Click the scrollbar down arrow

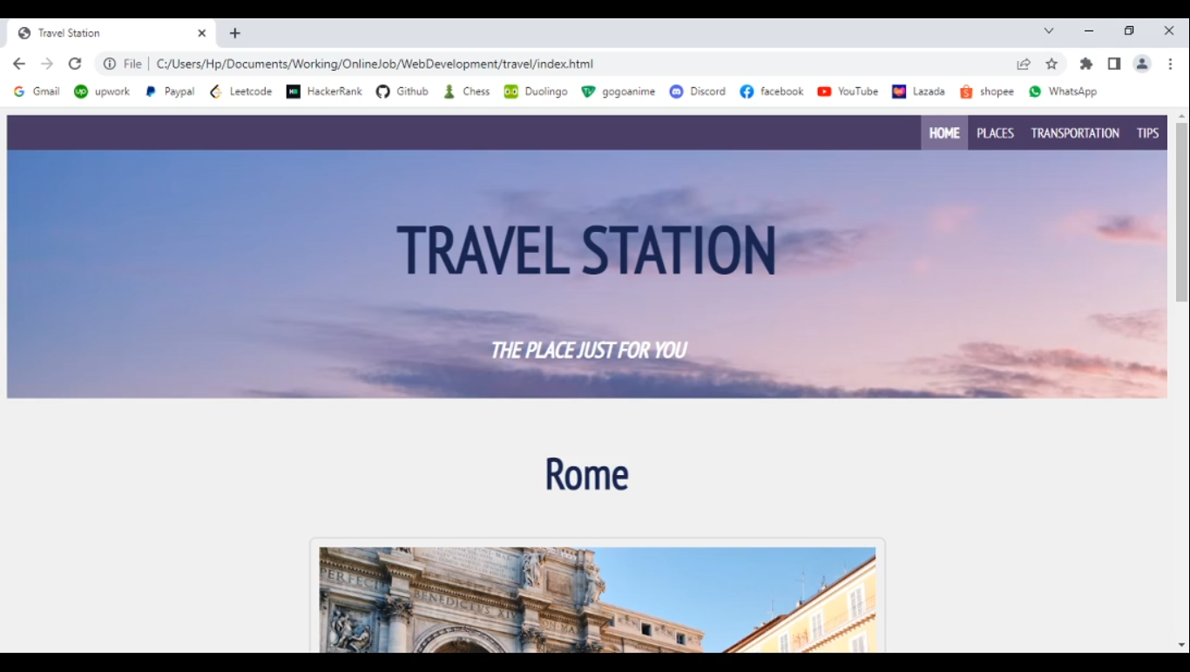[1181, 645]
